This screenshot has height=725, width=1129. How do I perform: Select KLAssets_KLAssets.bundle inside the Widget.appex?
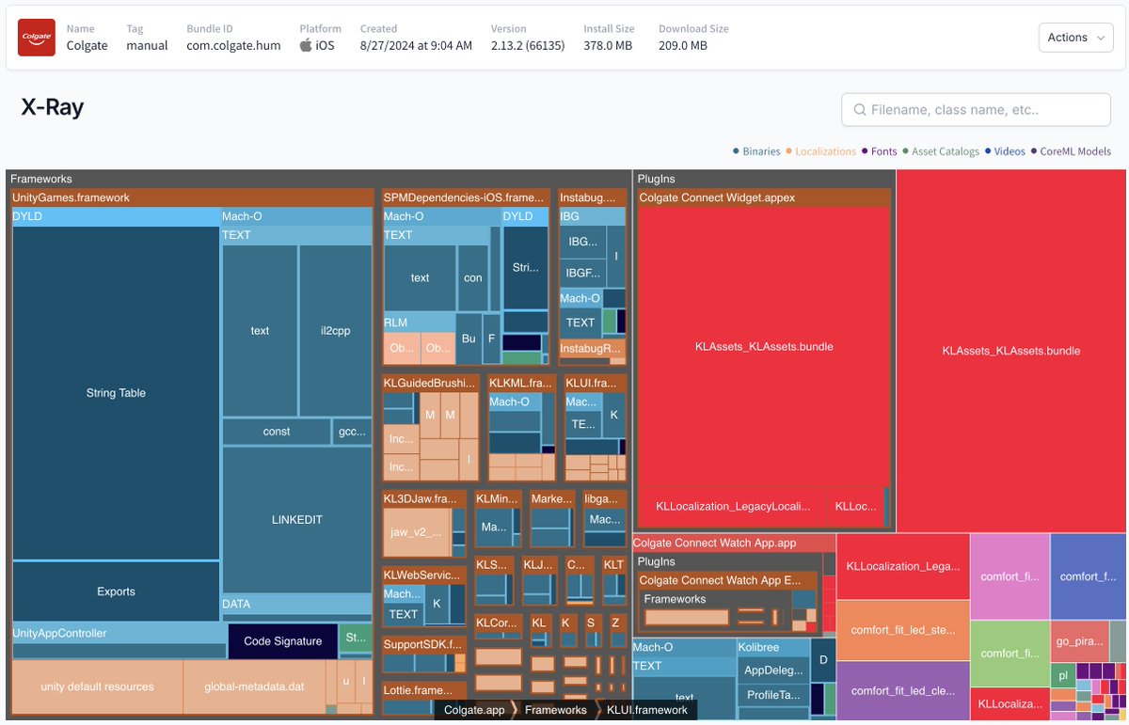coord(764,347)
